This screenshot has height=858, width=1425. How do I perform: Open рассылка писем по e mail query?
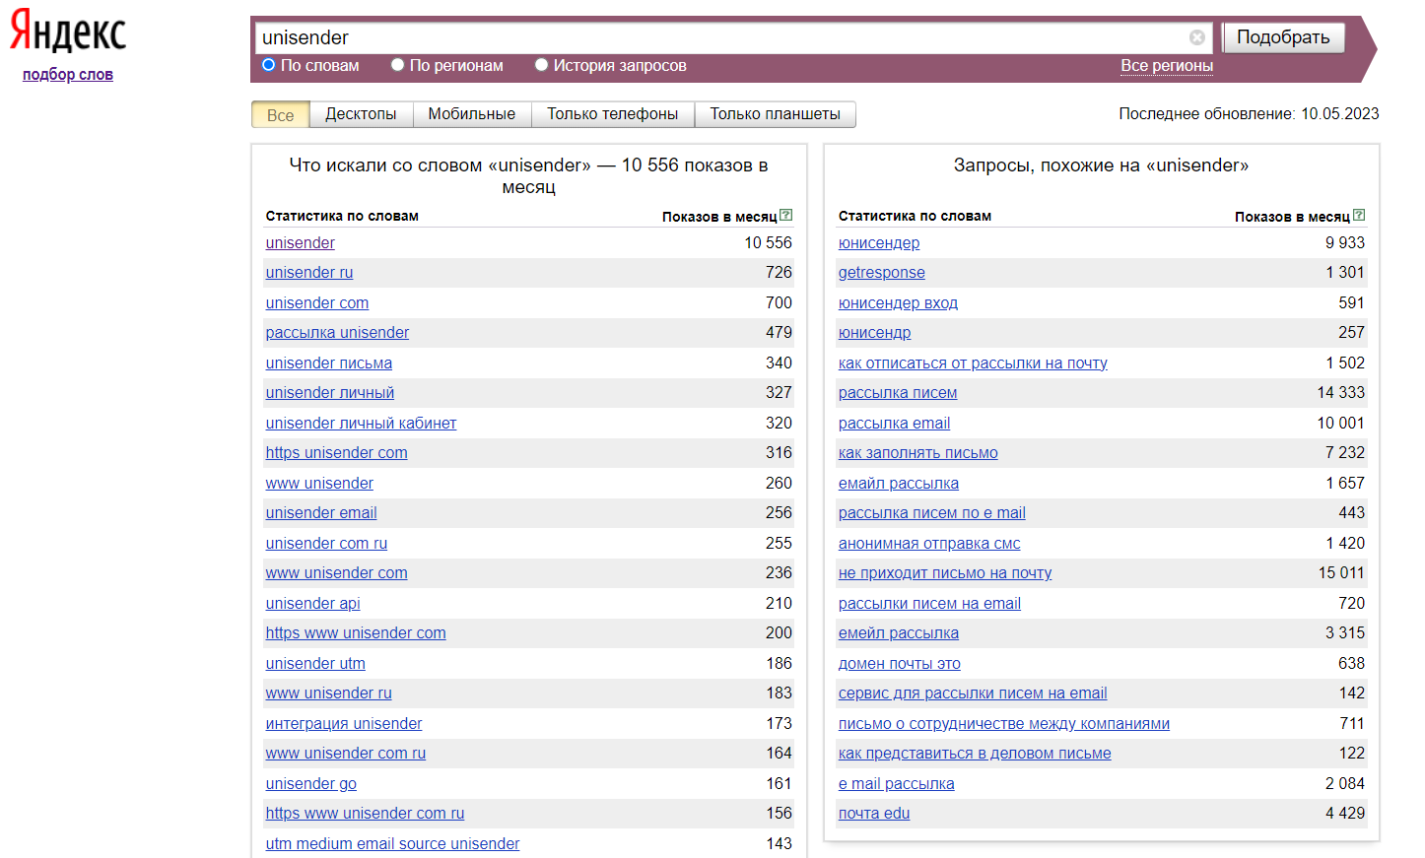(932, 513)
